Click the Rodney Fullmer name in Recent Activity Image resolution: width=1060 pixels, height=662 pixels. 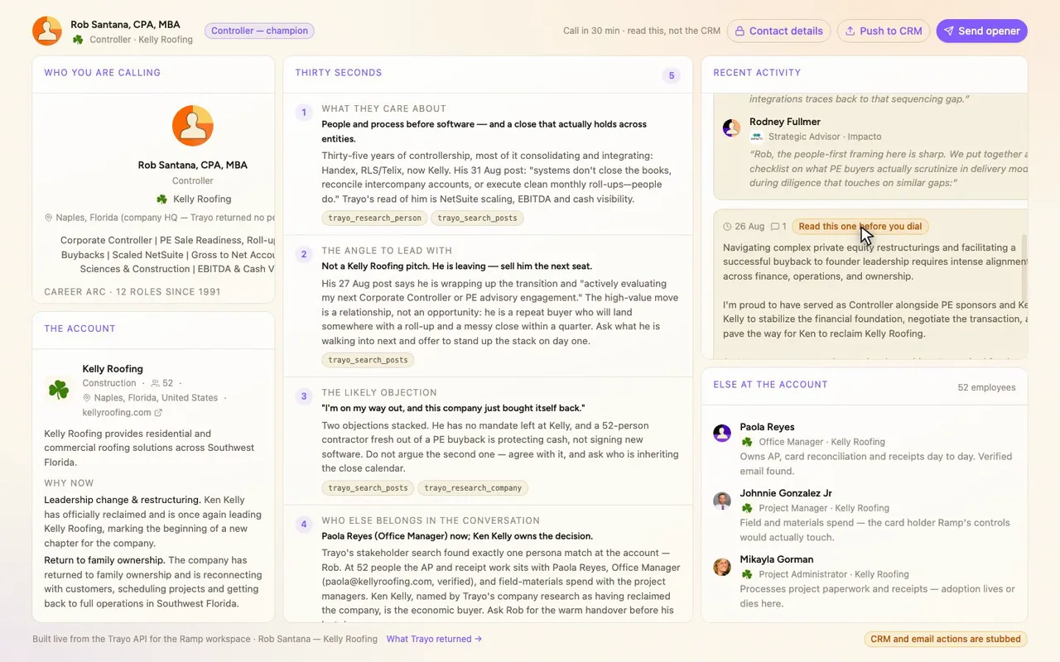tap(785, 122)
